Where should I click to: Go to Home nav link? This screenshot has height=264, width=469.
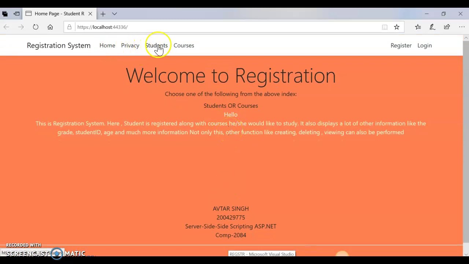pos(107,45)
